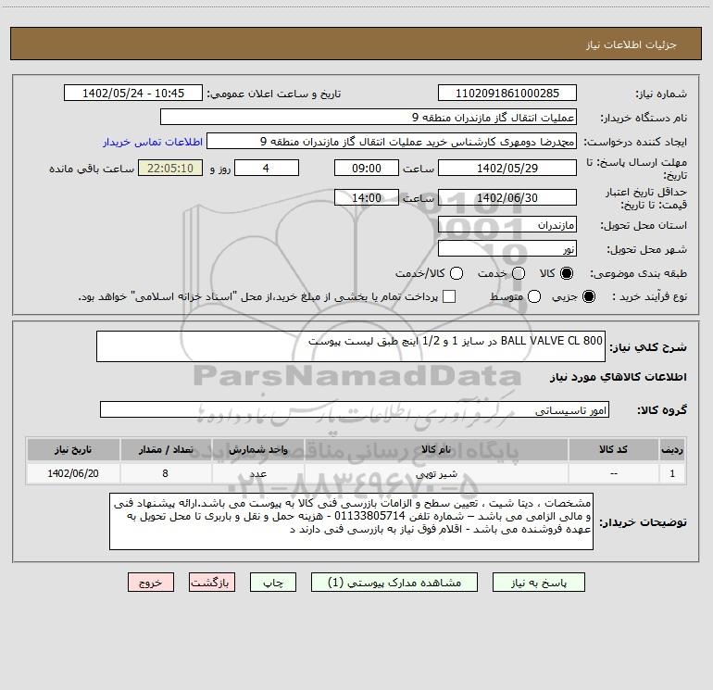This screenshot has width=713, height=690.
Task: Click response deadline date 1402/05/29
Action: click(507, 168)
